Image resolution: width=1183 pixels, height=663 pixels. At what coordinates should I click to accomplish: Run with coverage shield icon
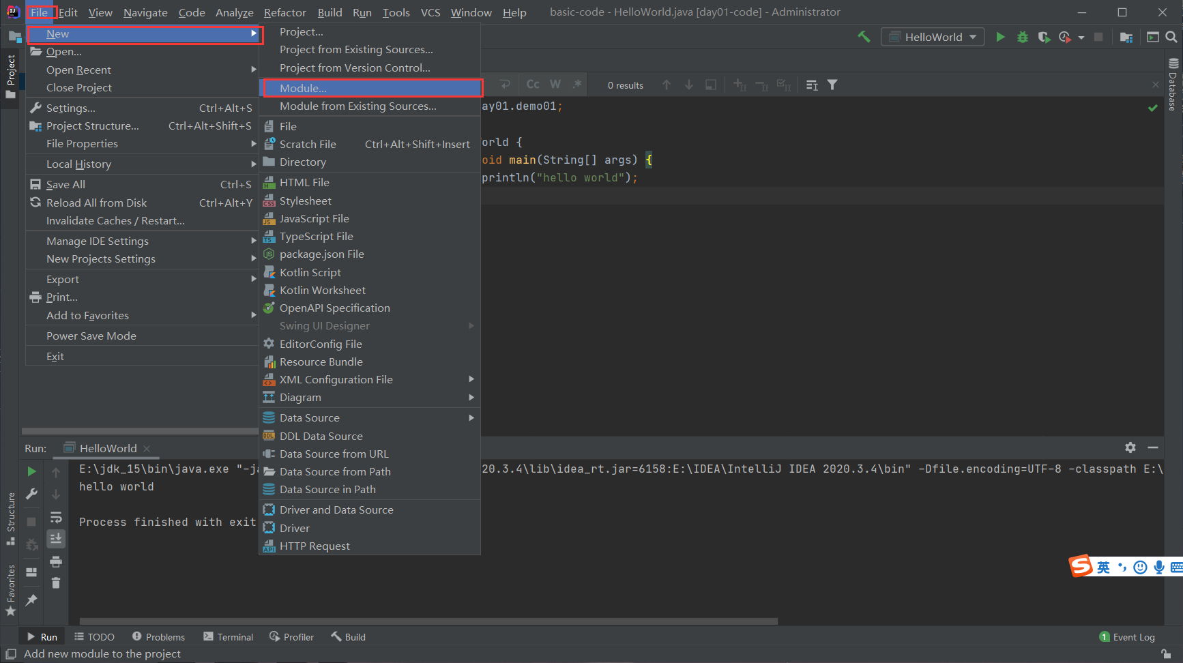[x=1044, y=37]
